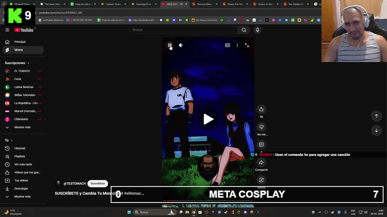The height and width of the screenshot is (217, 387).
Task: Click the address bar URL
Action: point(60,13)
